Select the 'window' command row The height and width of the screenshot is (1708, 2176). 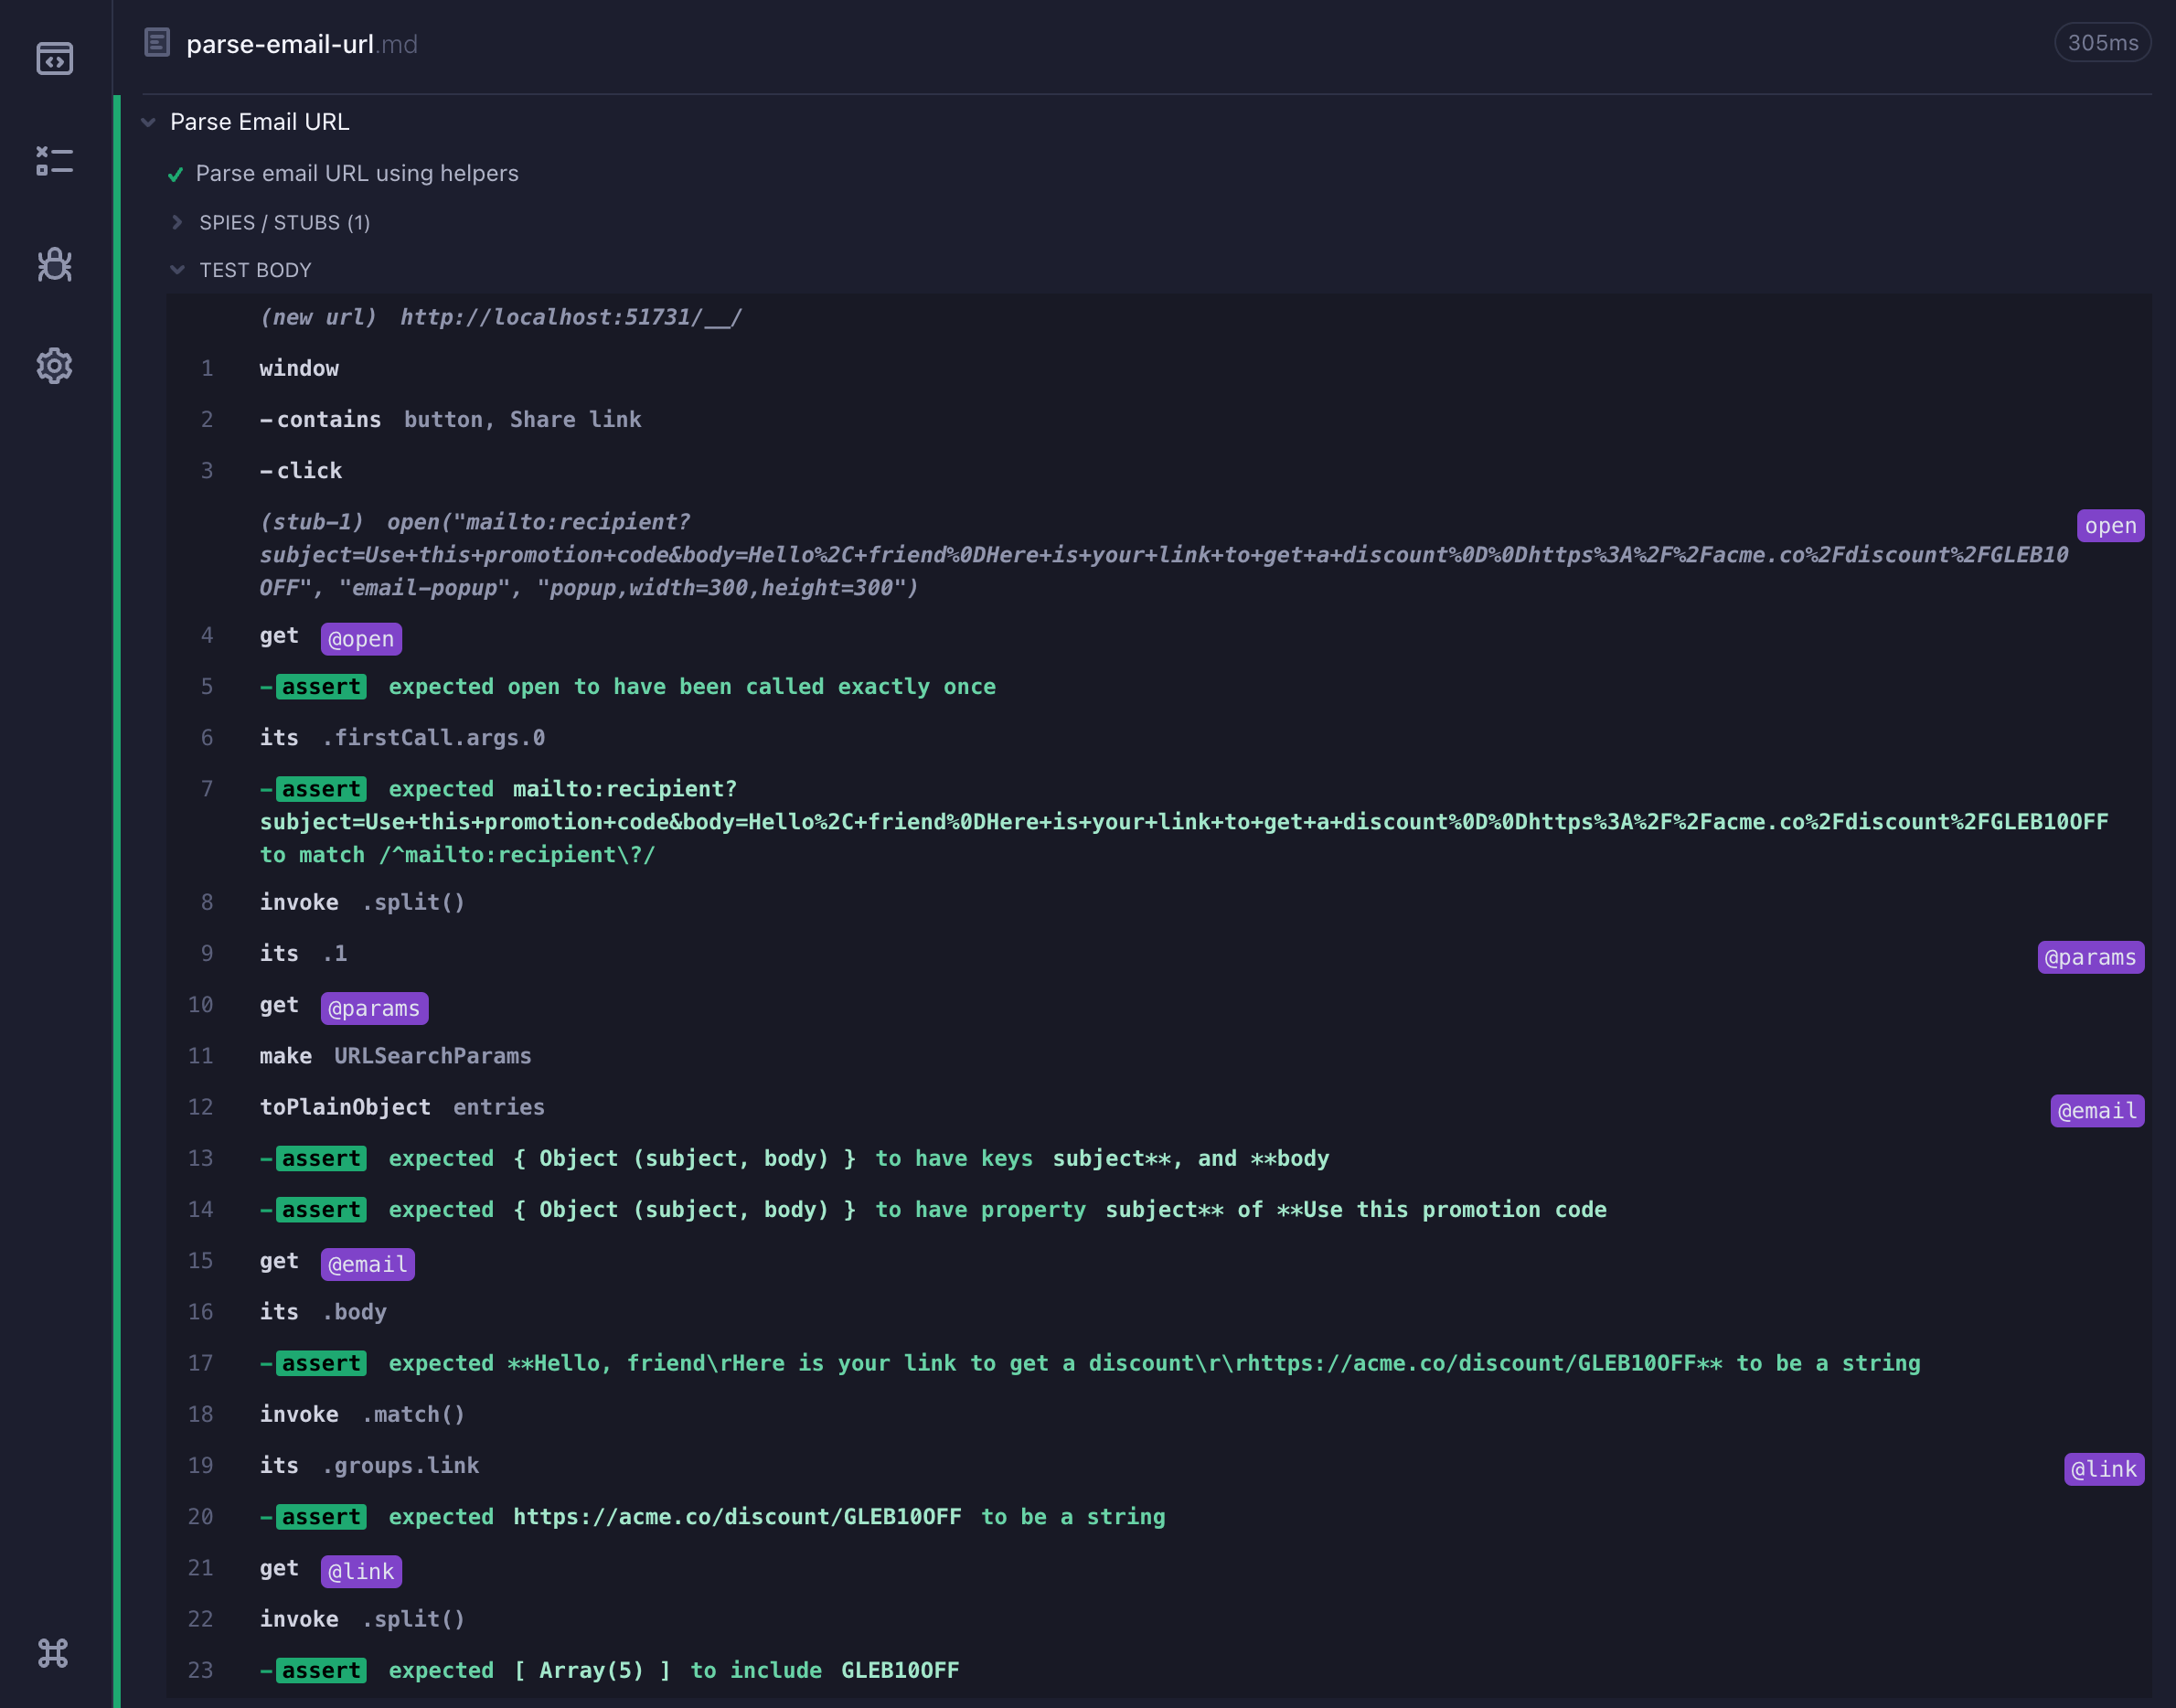coord(1158,368)
